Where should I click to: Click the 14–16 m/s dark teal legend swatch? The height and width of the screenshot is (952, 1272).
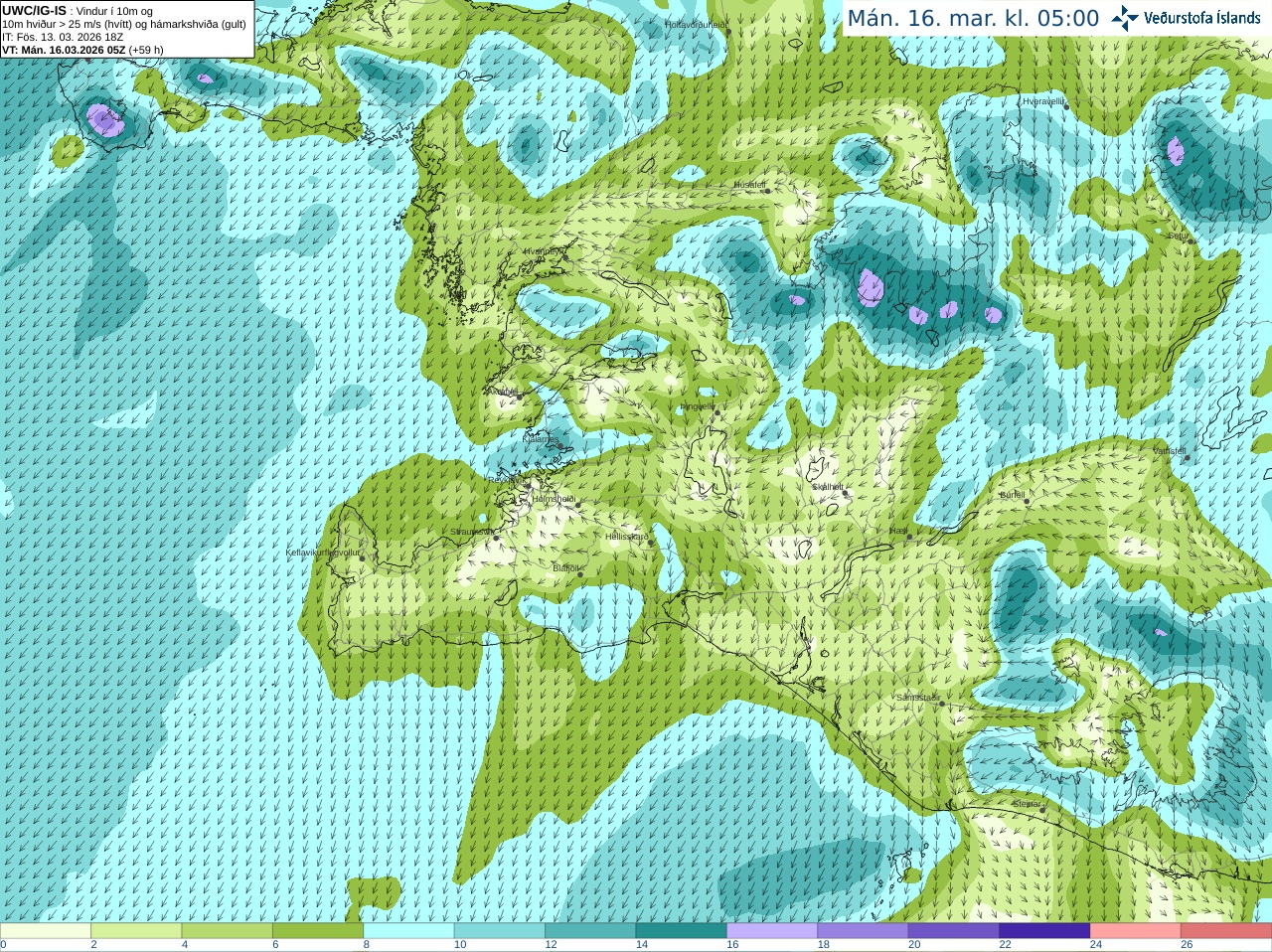682,931
